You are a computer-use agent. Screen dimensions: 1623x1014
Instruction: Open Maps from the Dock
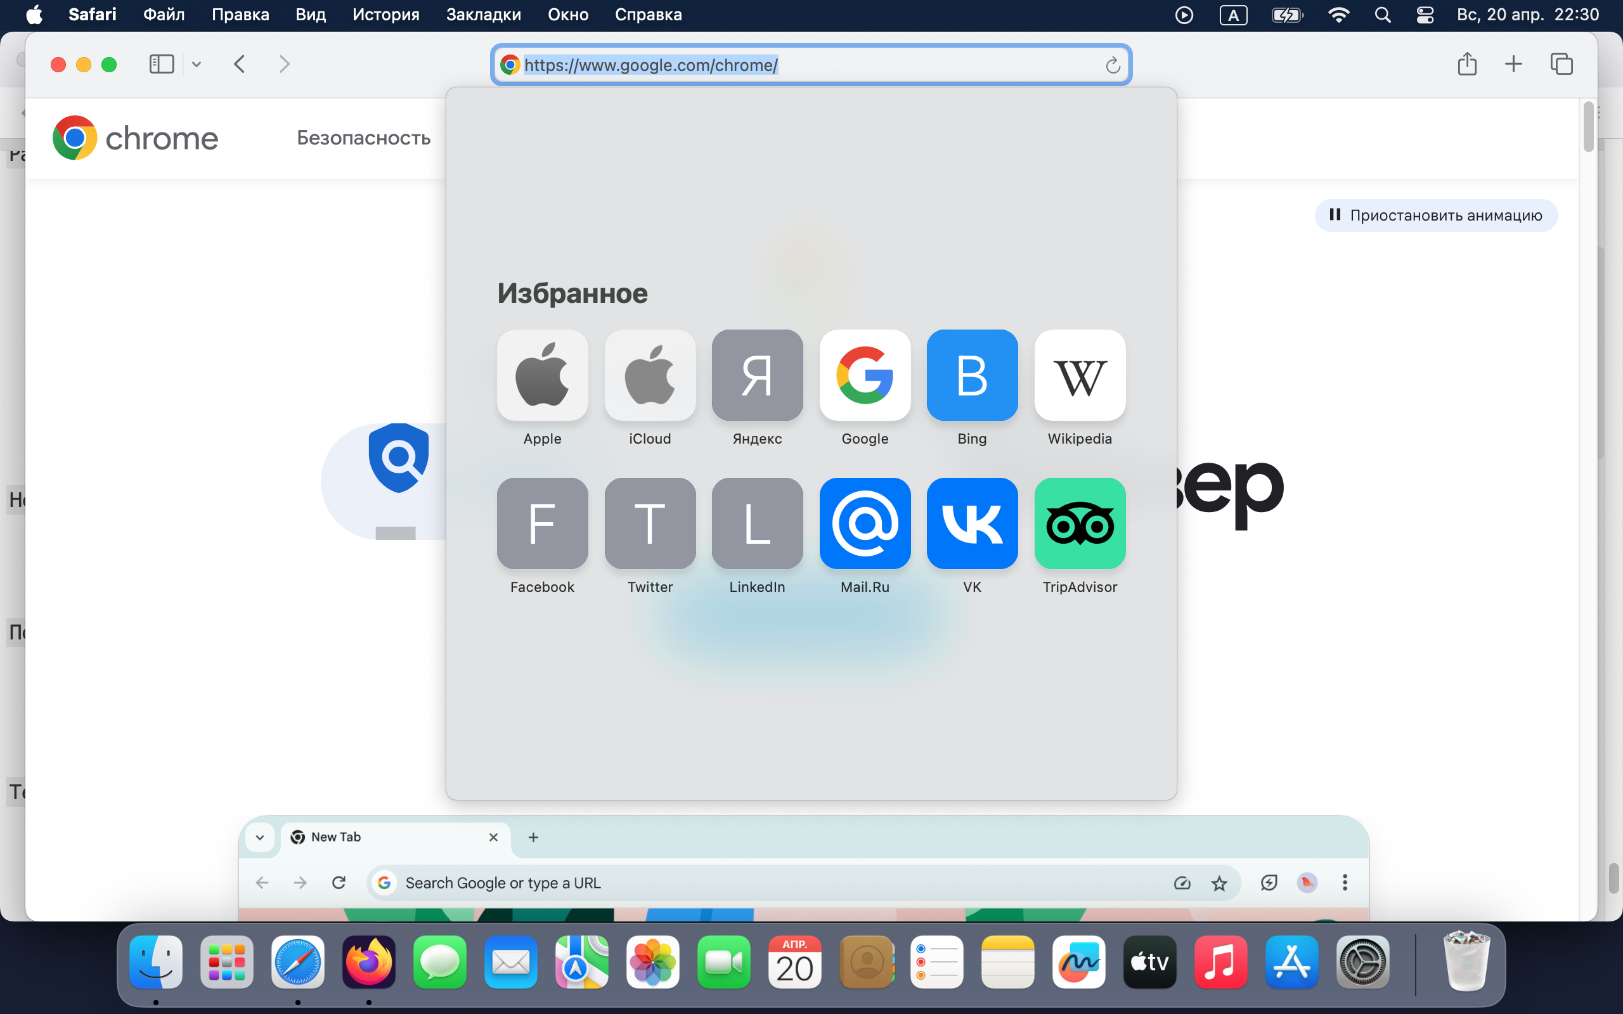point(582,961)
